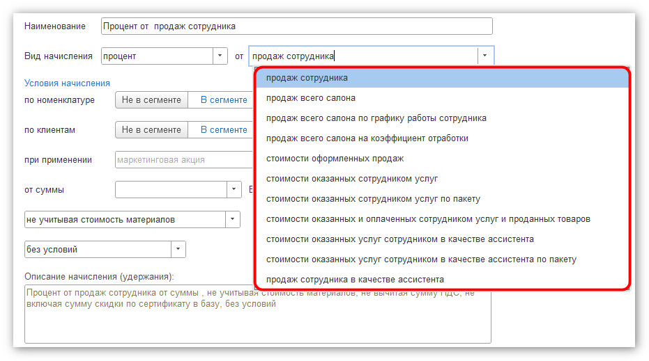Select 'стоимости оказанных сотрудником услуг' option
649x361 pixels.
(442, 179)
